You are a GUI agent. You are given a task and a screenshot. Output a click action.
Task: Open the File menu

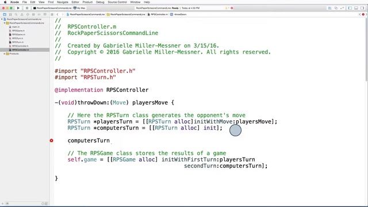pos(24,2)
